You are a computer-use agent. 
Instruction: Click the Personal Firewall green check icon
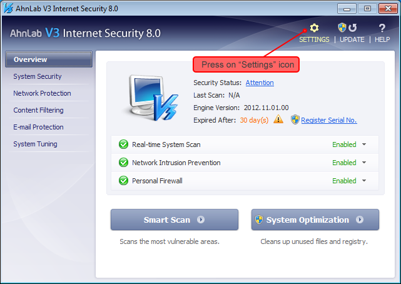click(x=123, y=181)
